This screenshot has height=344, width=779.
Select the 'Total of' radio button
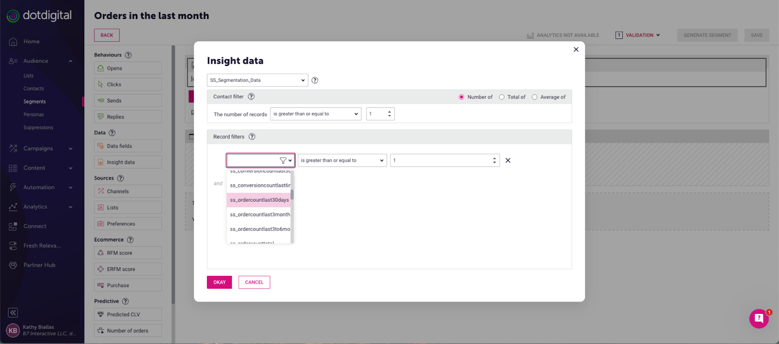501,97
